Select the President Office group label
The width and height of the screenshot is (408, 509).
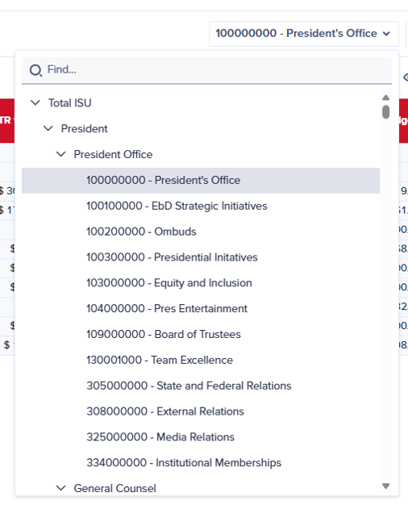point(113,154)
